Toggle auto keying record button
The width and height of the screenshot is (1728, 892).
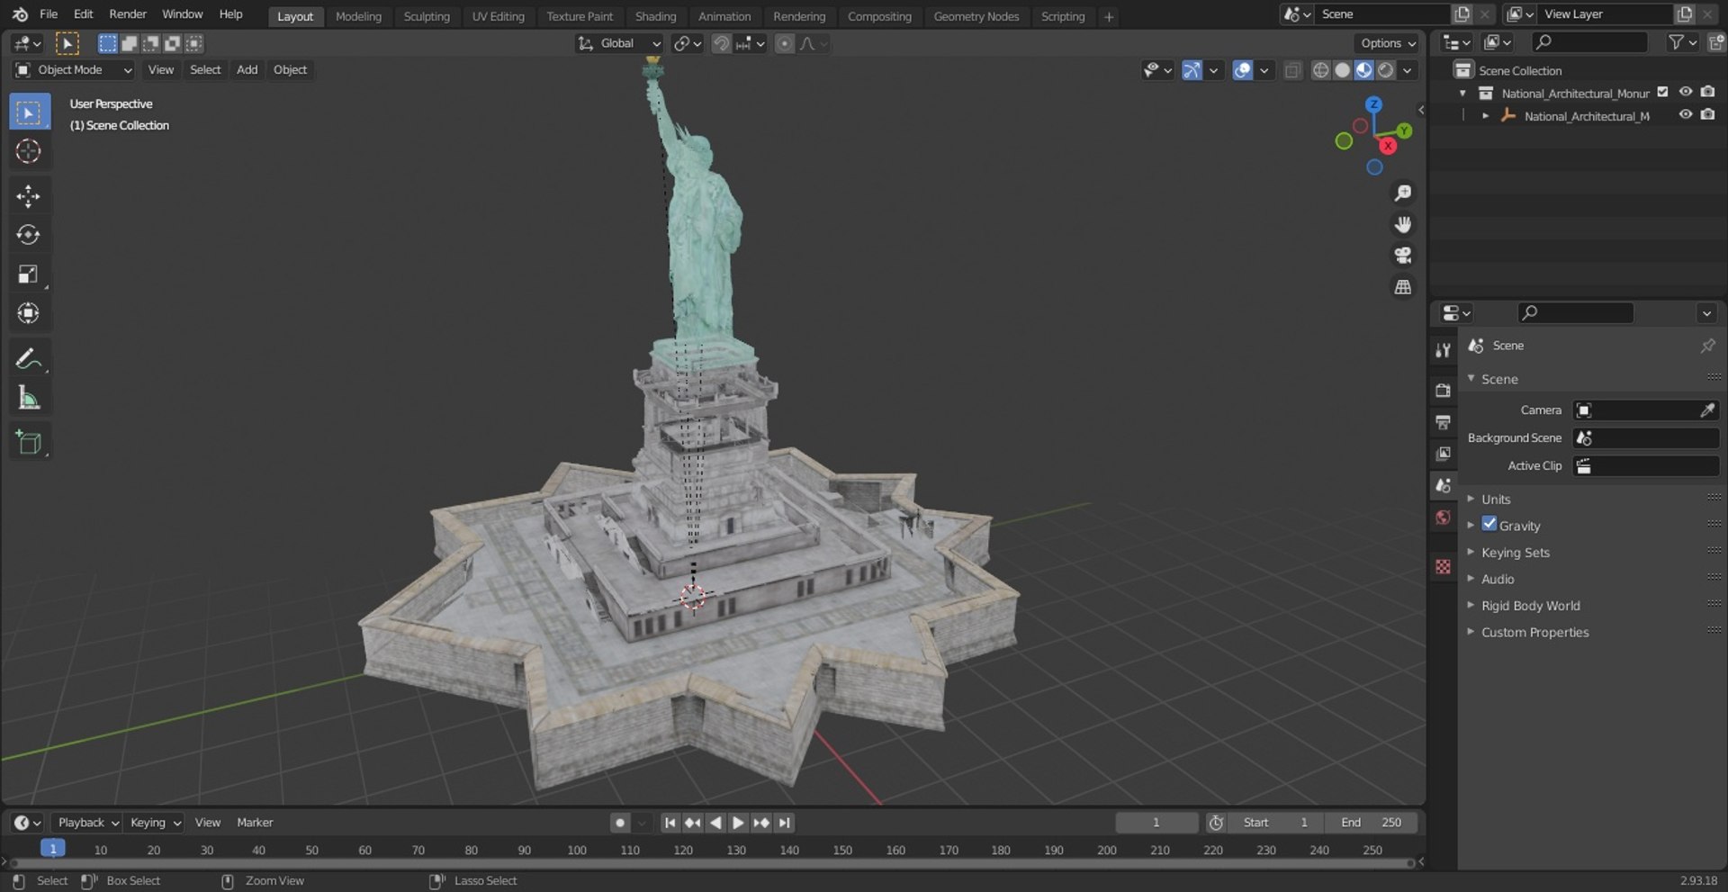point(619,823)
